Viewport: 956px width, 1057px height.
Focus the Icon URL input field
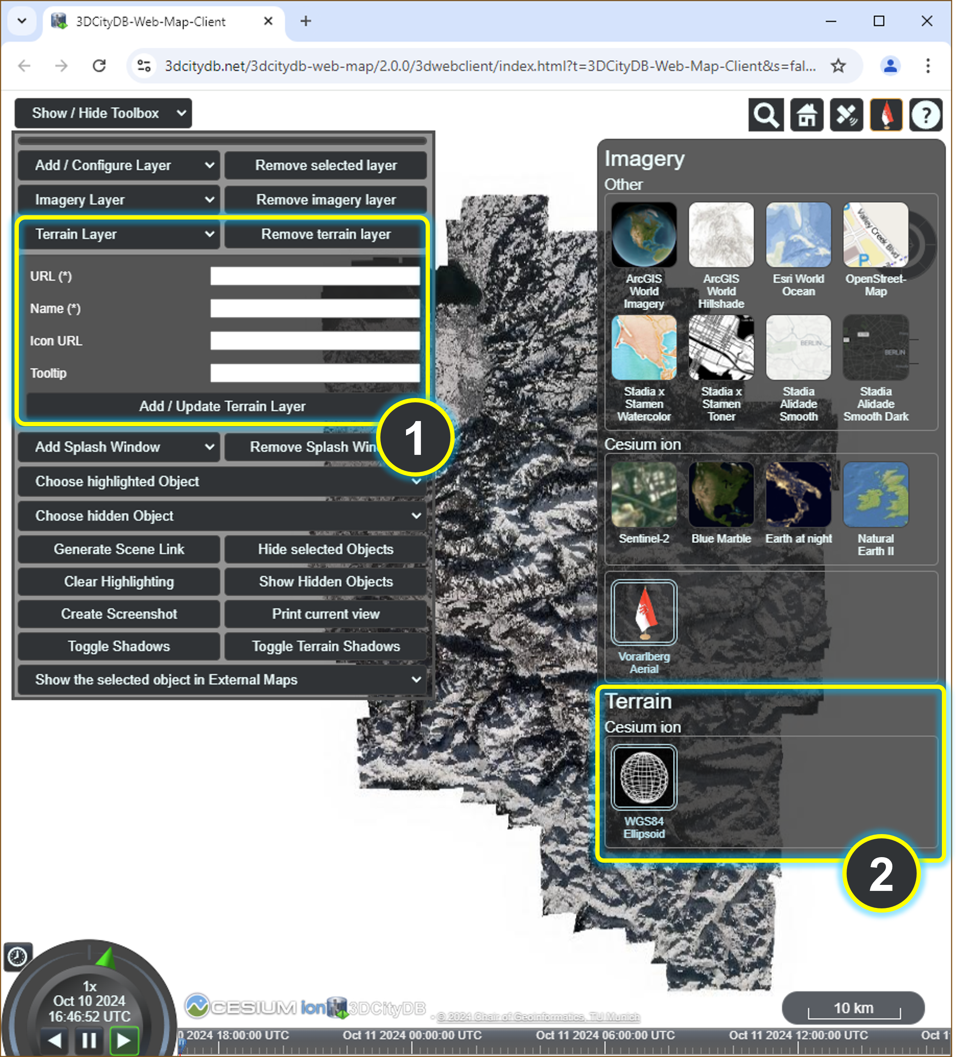(315, 341)
